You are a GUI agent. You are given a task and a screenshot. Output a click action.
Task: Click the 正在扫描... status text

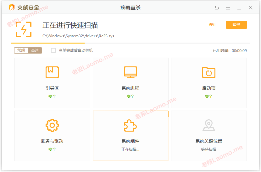pos(130,149)
